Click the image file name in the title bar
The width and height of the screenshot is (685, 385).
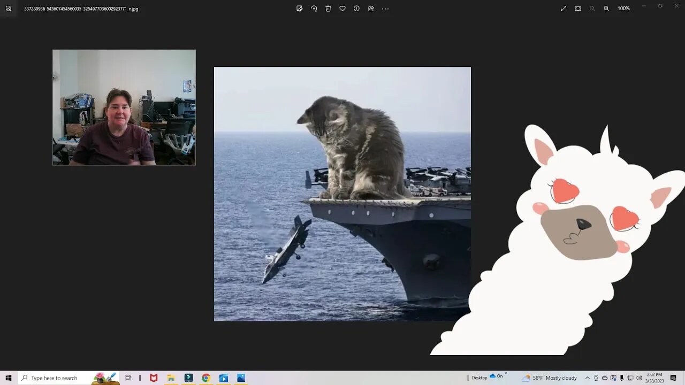coord(81,9)
